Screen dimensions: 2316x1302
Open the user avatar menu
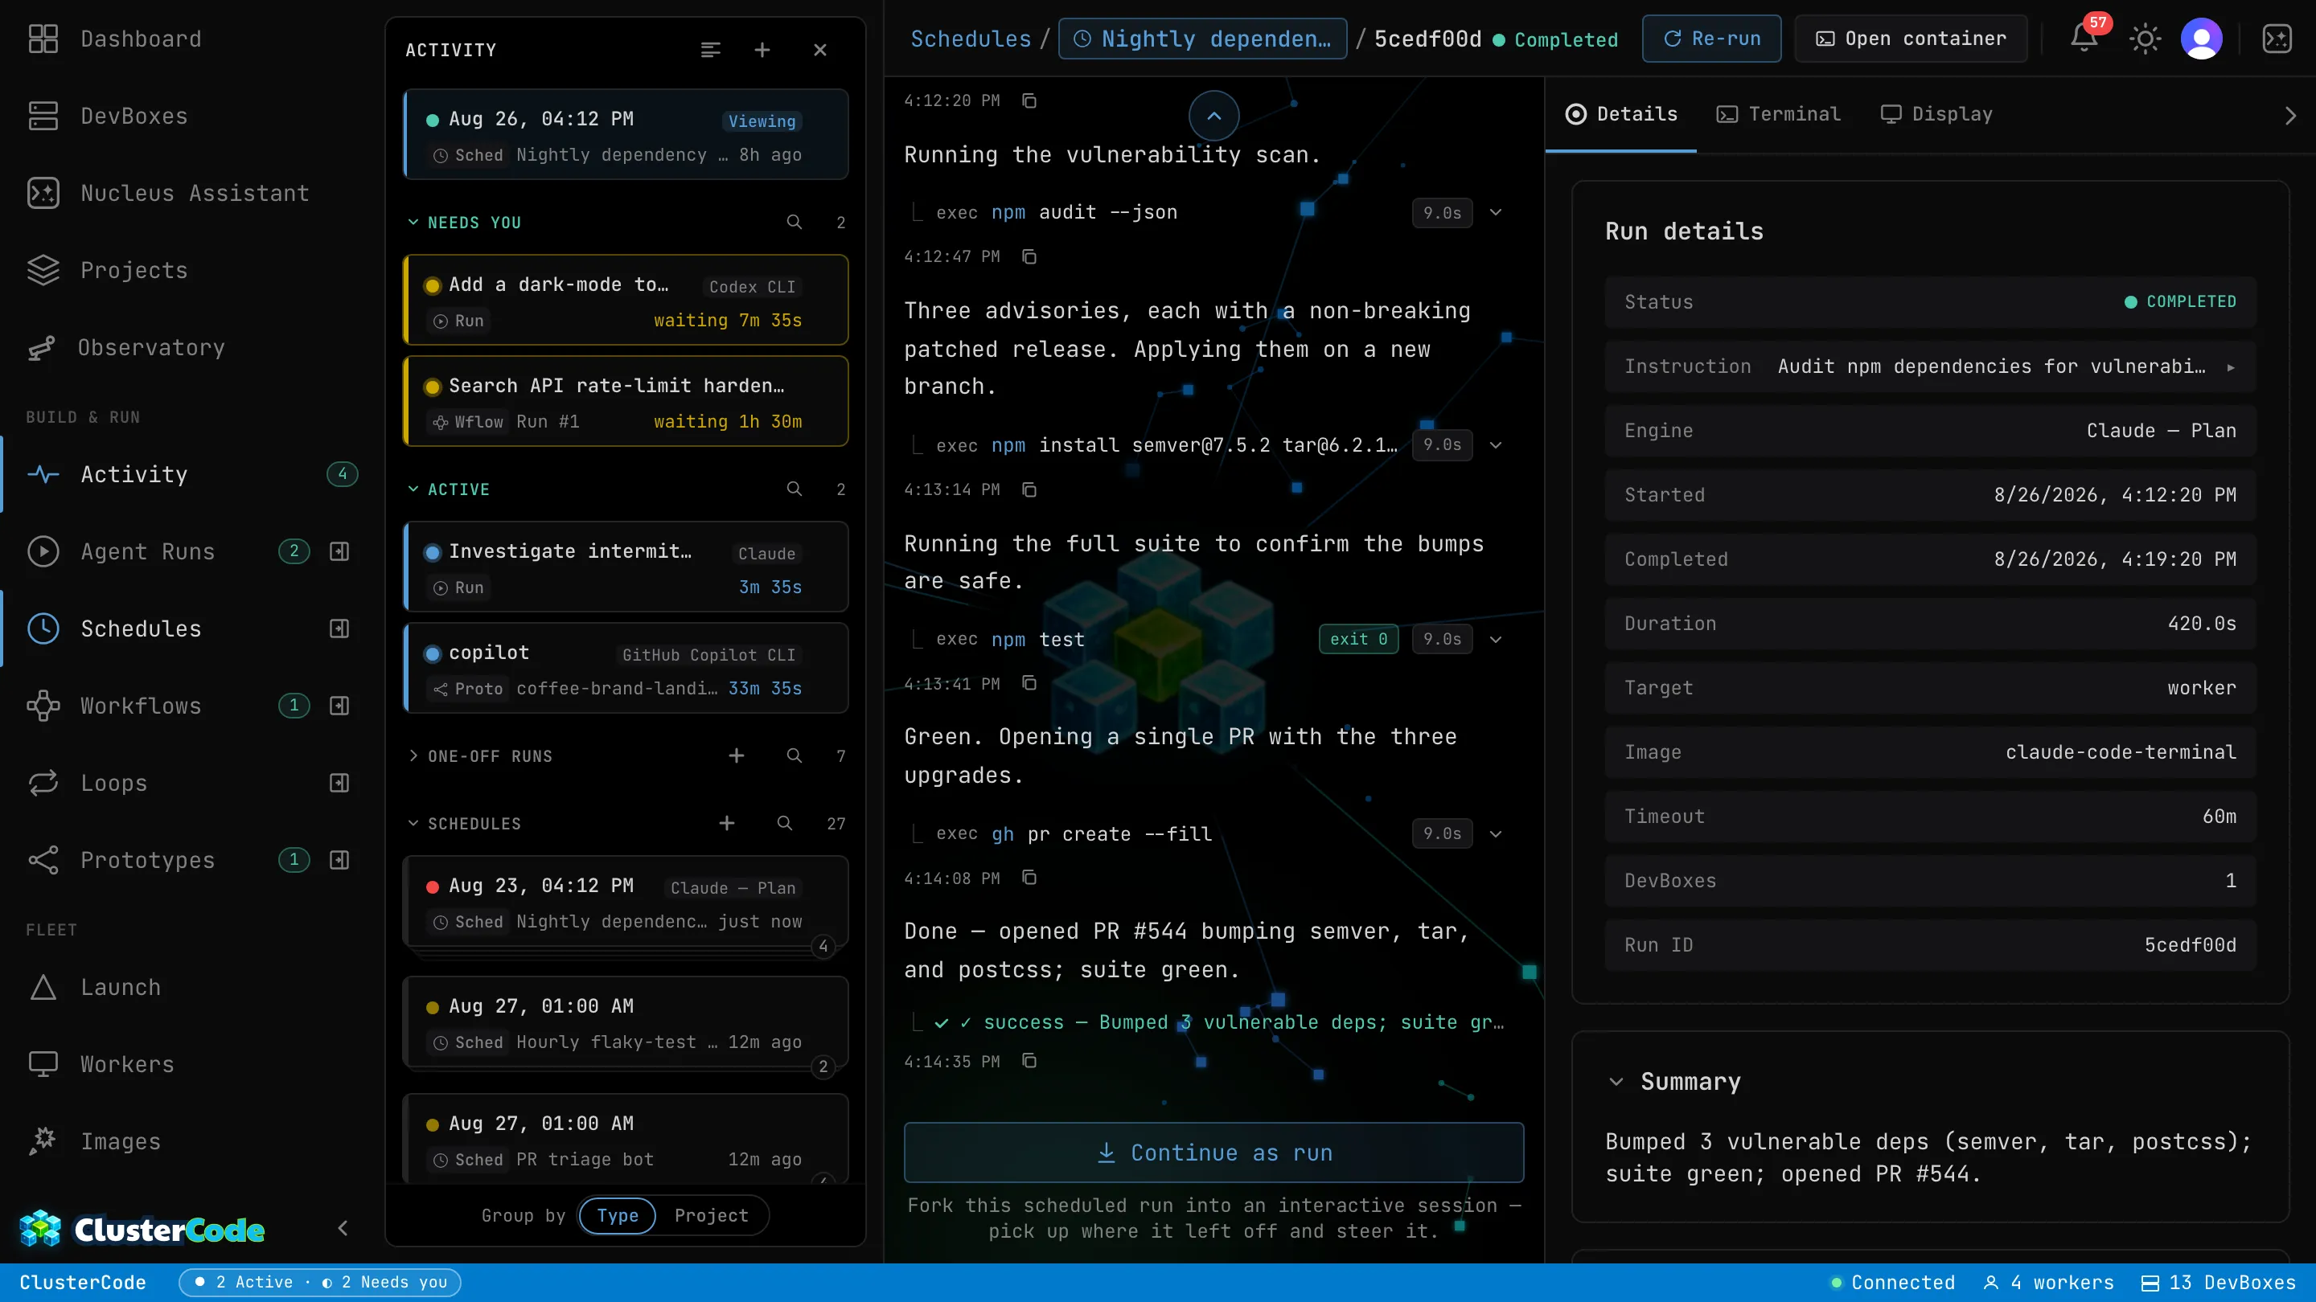tap(2202, 39)
